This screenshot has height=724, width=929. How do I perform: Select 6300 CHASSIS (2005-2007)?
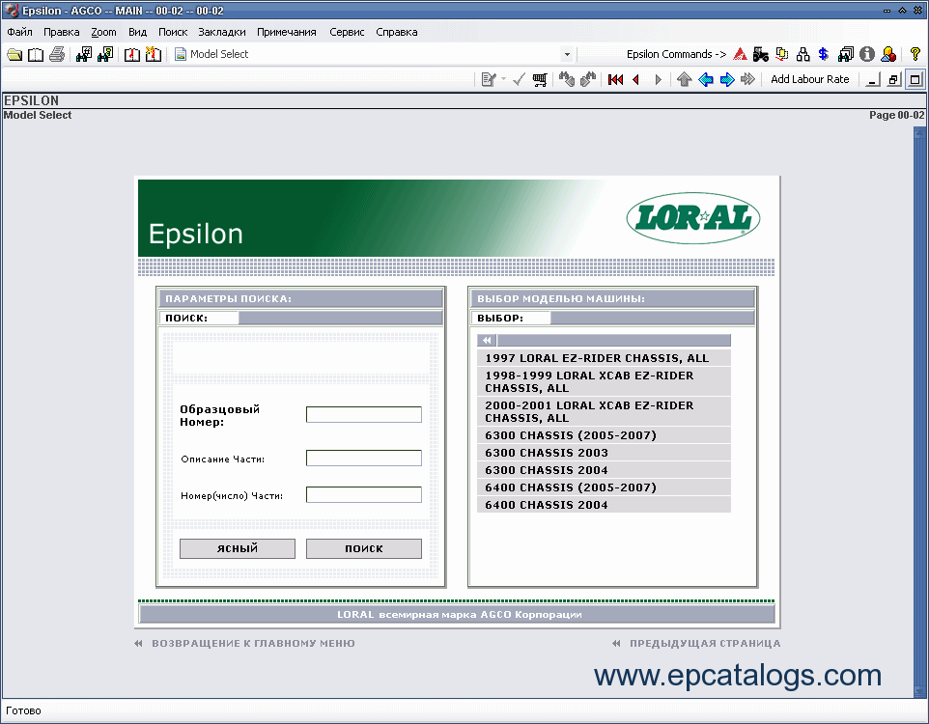tap(604, 435)
